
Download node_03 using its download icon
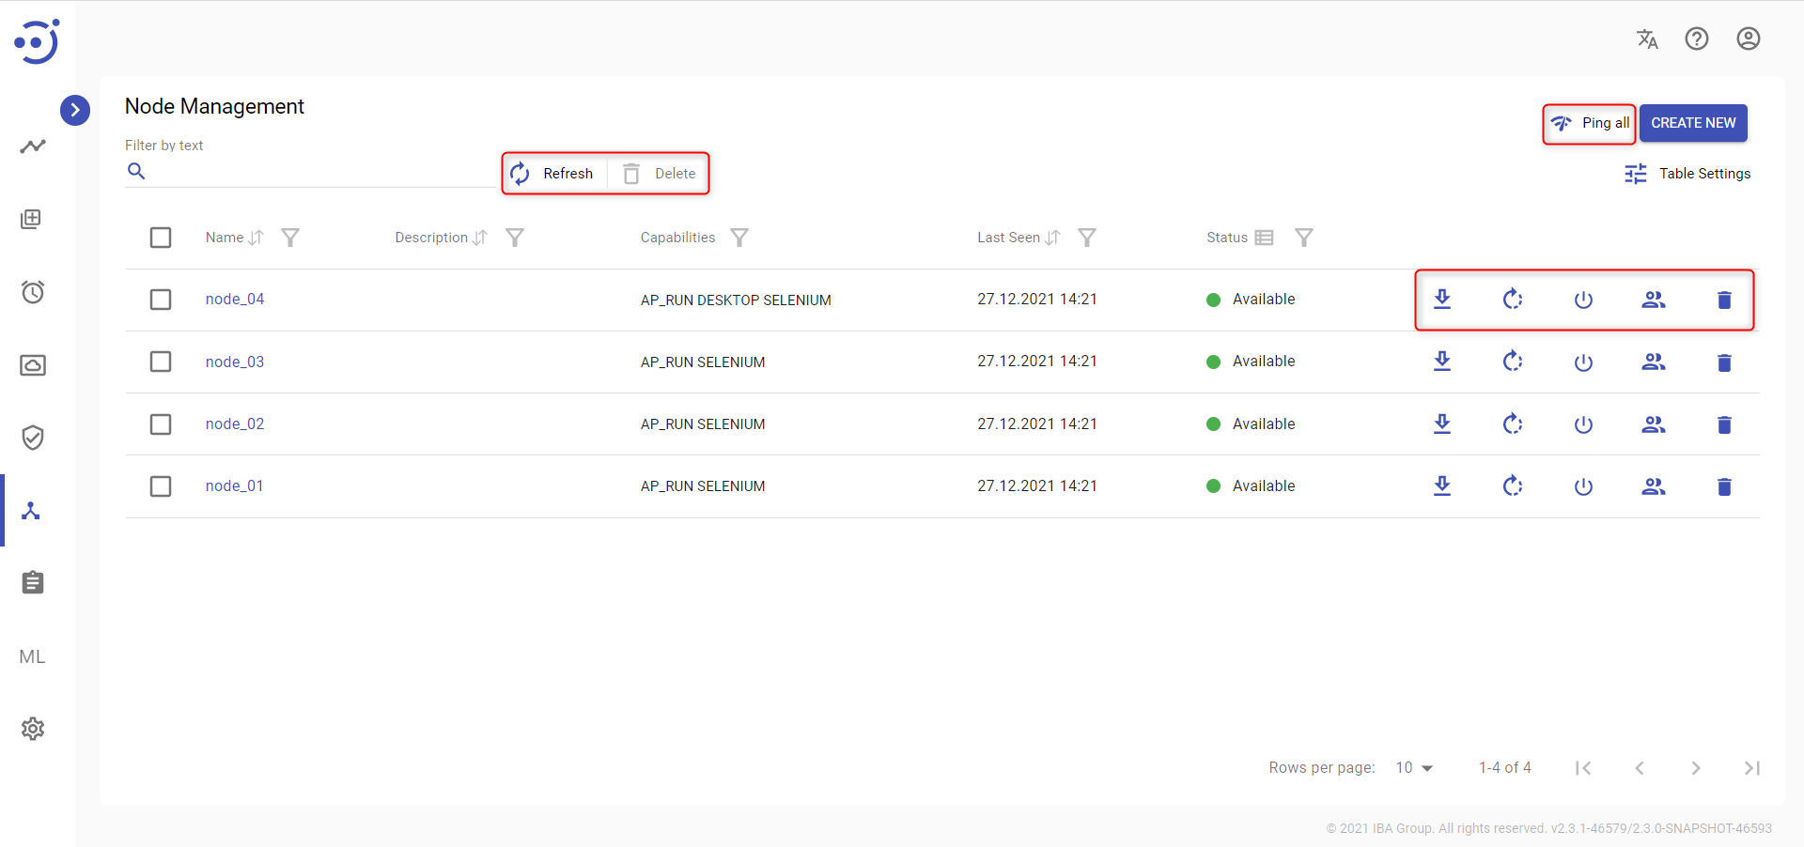click(1442, 362)
